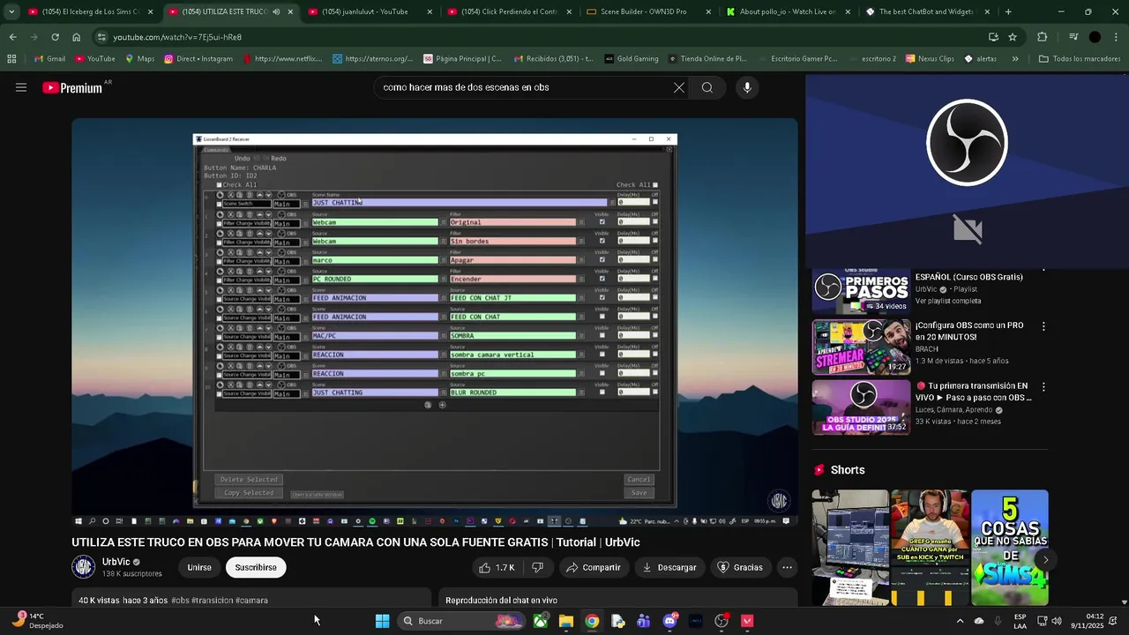
Task: Toggle Visible checkbox on SOMBRA row
Action: coord(602,335)
